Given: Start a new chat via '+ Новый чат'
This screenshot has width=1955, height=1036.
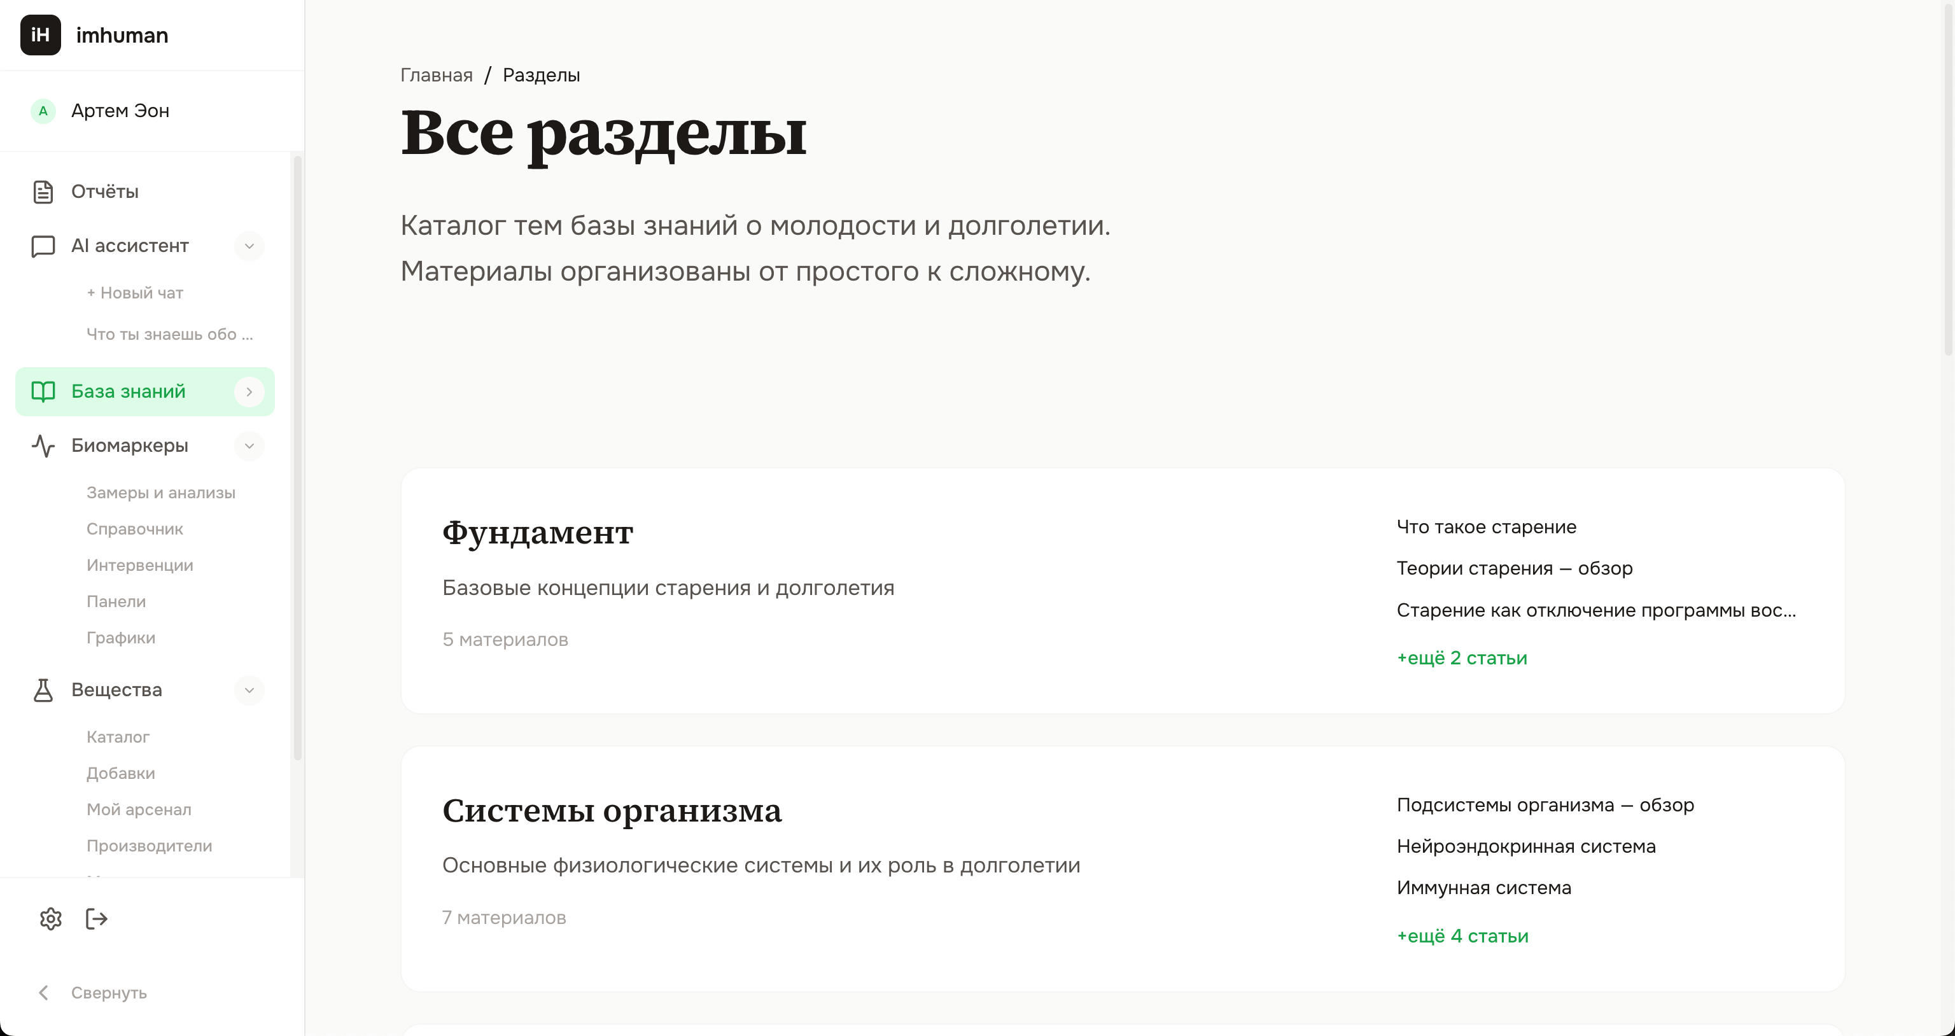Looking at the screenshot, I should pyautogui.click(x=134, y=292).
